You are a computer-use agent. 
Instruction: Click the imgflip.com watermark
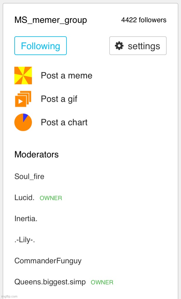click(x=9, y=297)
